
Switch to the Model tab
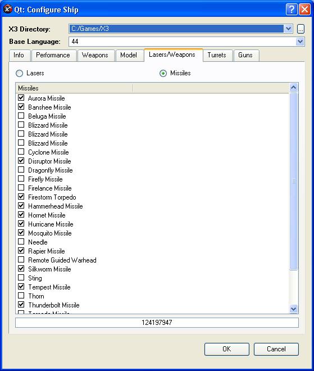[x=129, y=55]
